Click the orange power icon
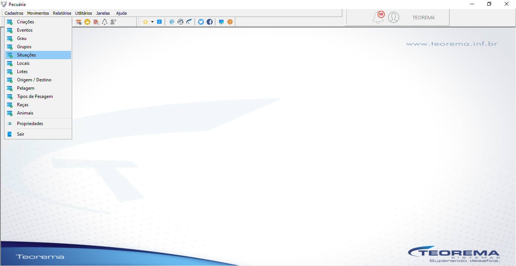Viewport: 516px width, 266px height. [230, 22]
